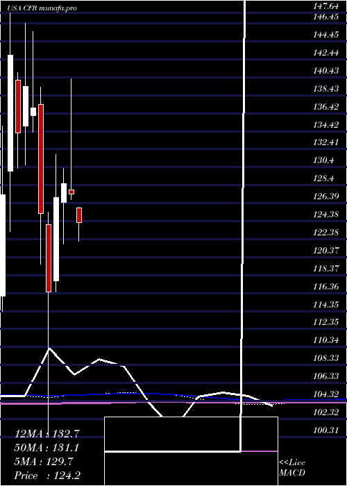The image size is (347, 486).
Task: Click the 124.38 price axis label
Action: tap(326, 215)
